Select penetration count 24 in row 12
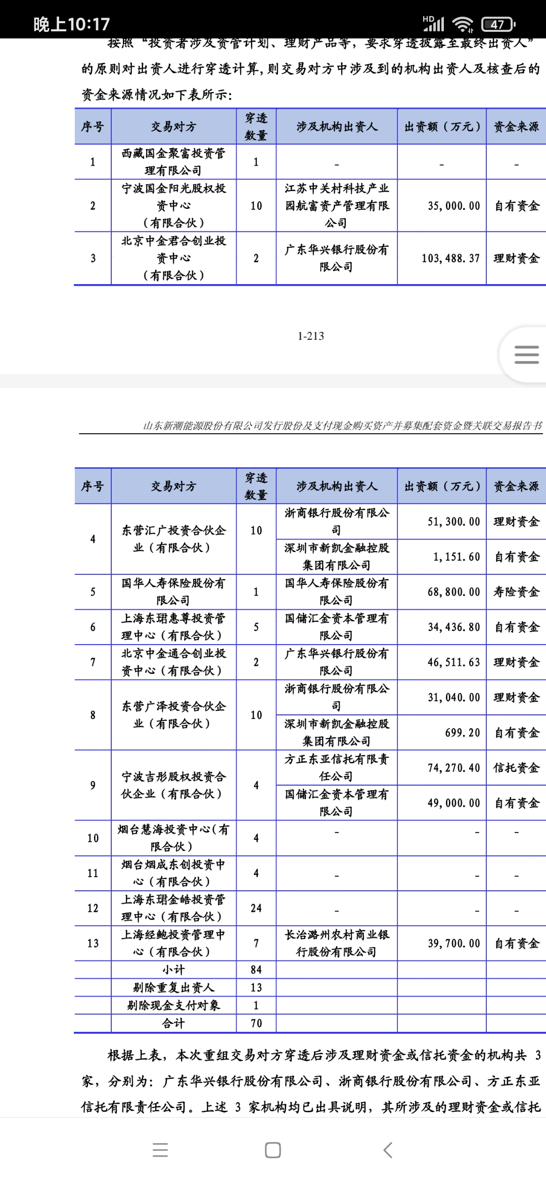This screenshot has width=546, height=1183. pos(256,908)
